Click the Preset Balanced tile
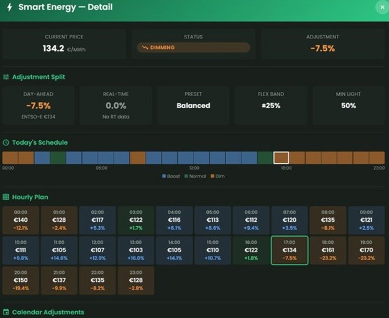Viewport: 389px width, 318px height. click(193, 106)
